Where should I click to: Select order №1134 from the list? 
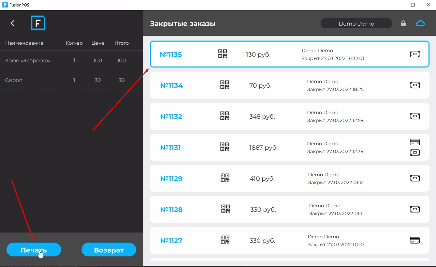(289, 85)
